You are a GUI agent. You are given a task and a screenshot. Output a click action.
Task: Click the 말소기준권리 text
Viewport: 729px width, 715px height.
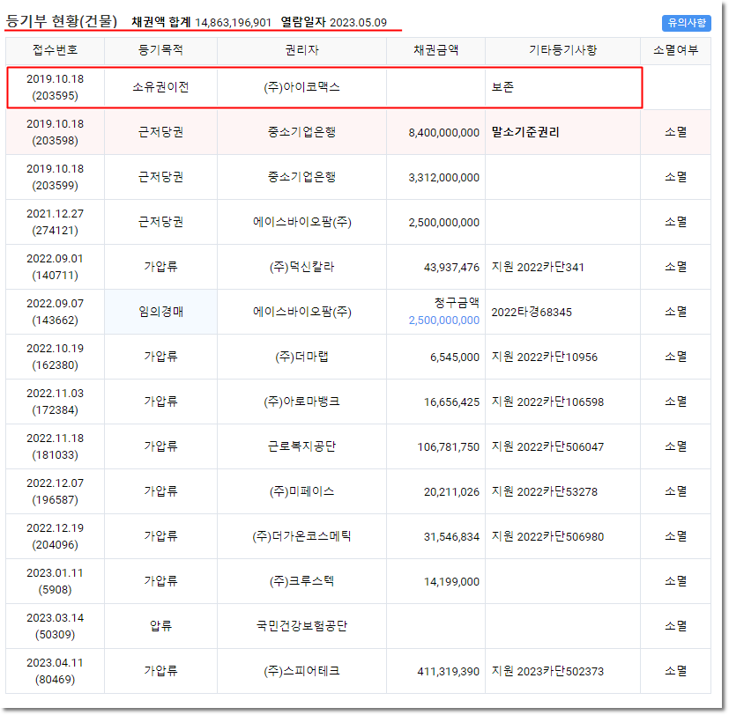pyautogui.click(x=525, y=132)
